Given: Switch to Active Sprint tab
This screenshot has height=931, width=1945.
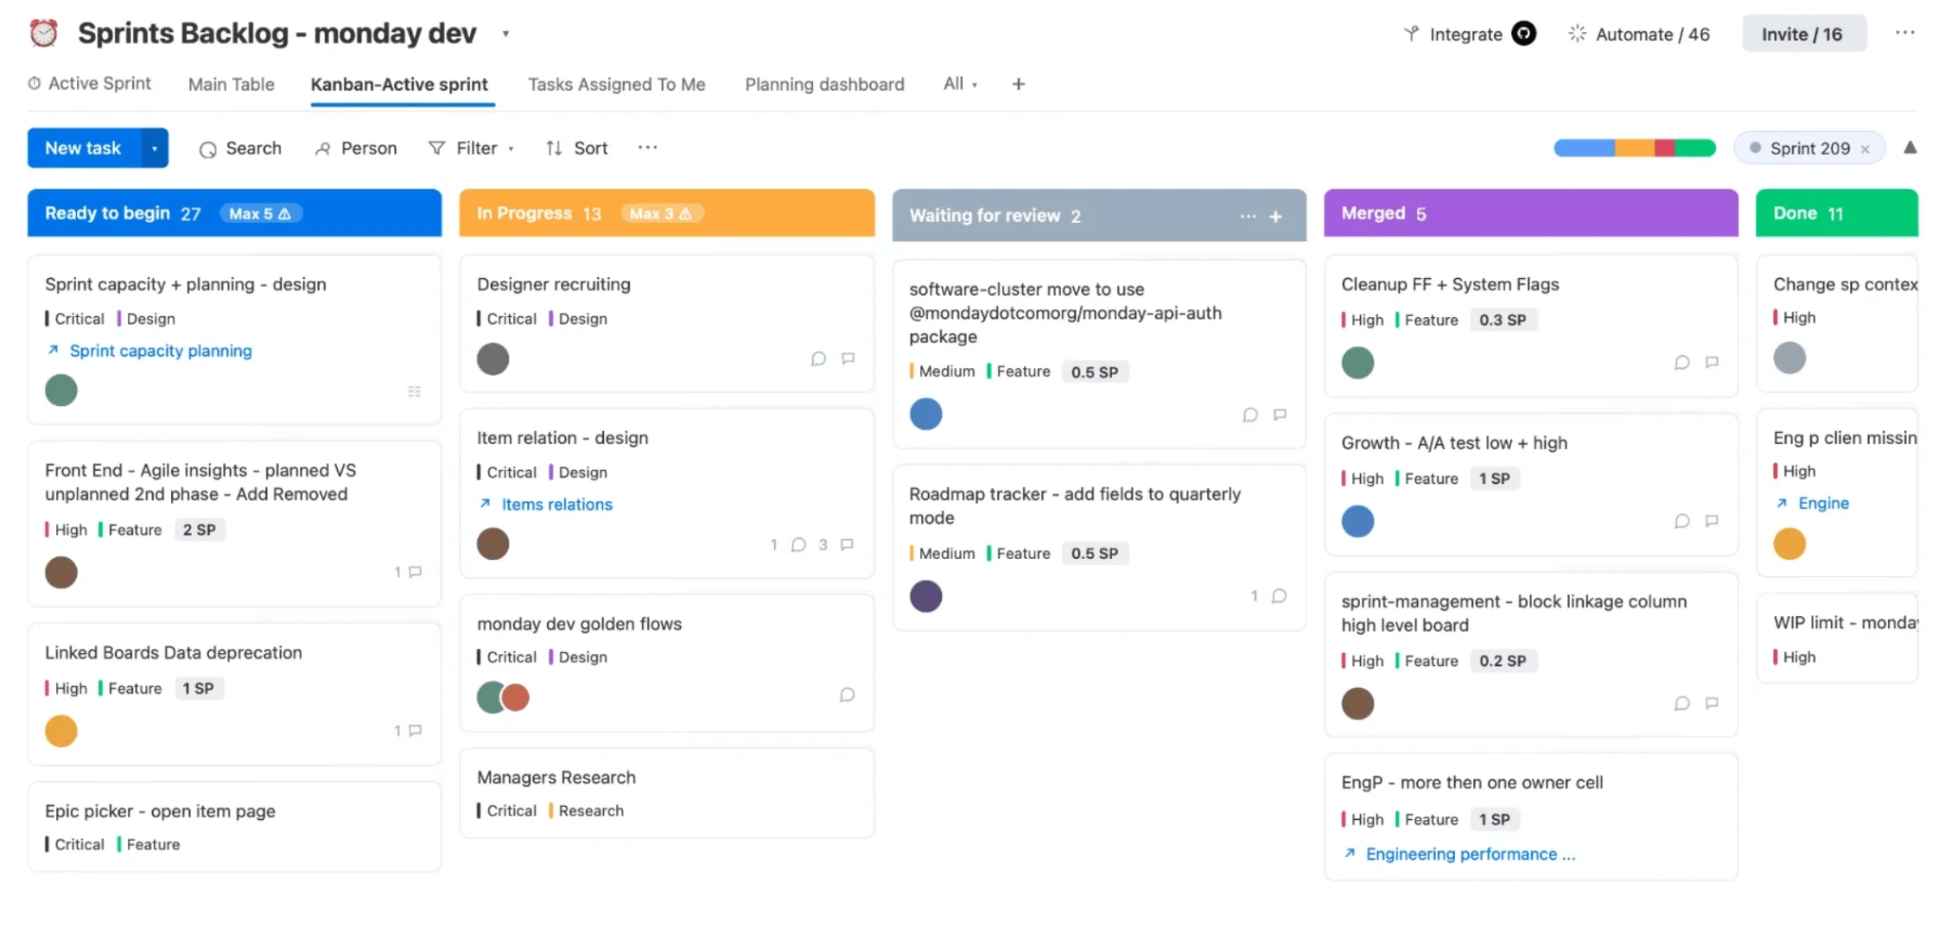Looking at the screenshot, I should [89, 84].
